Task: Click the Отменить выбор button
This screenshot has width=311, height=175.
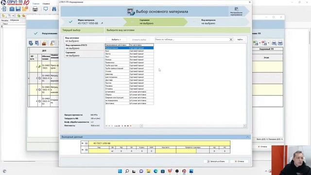Action: pos(139,39)
